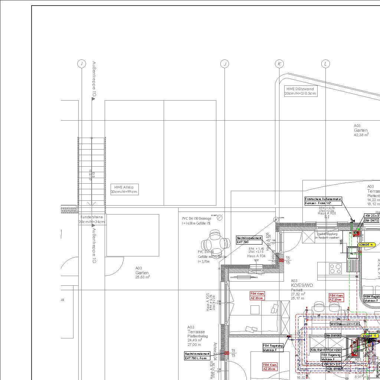This screenshot has height=380, width=380.
Task: Click the yellow SCHACHT 15 tag
Action: point(370,336)
